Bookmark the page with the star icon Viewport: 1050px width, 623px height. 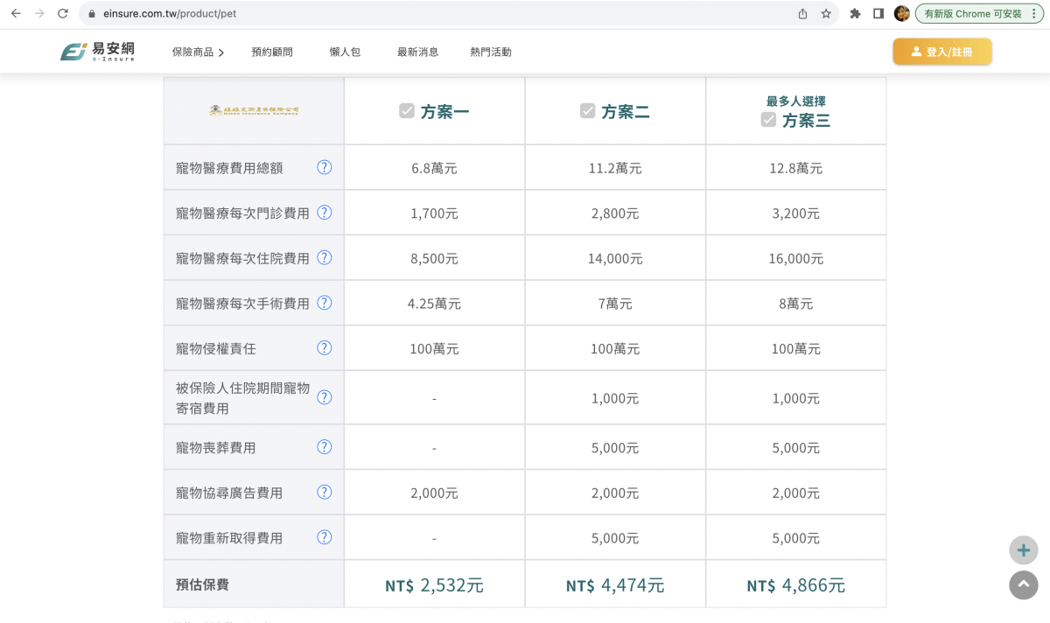[x=826, y=14]
